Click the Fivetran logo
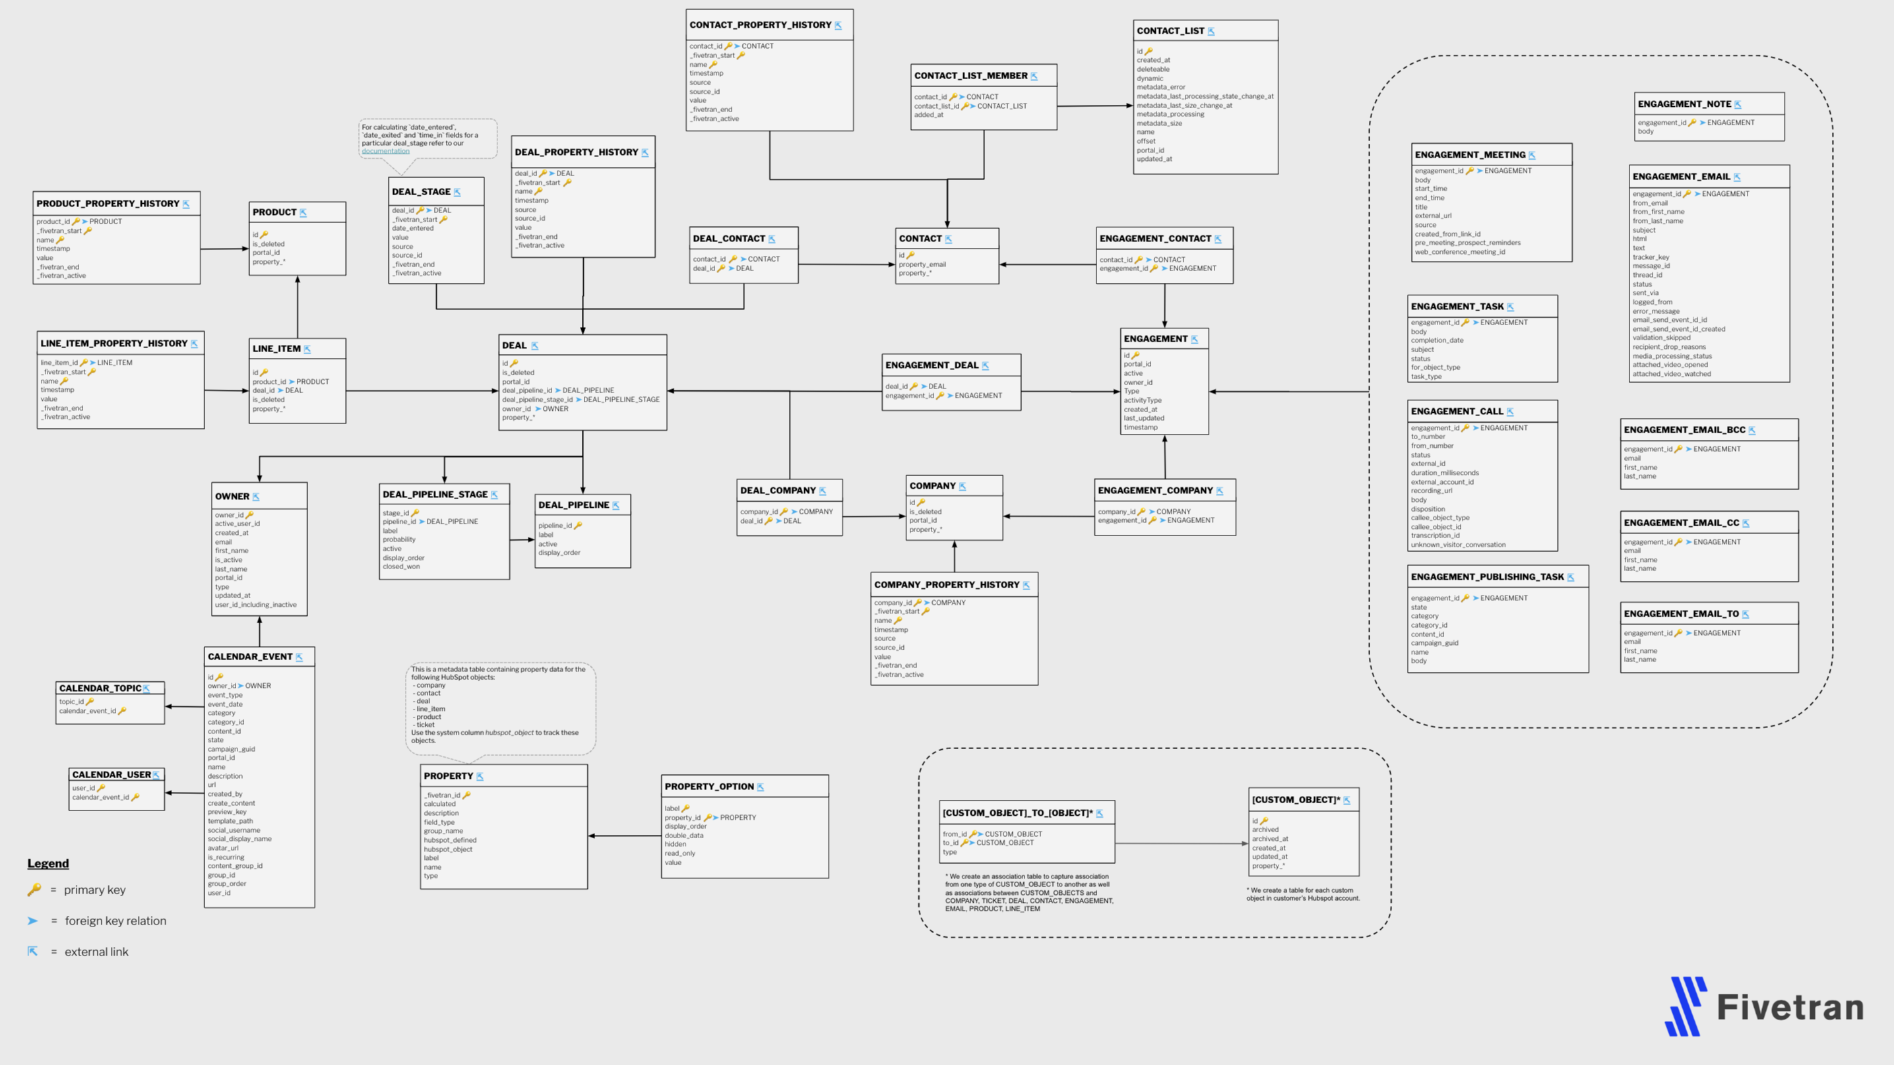Viewport: 1894px width, 1065px height. pyautogui.click(x=1765, y=1006)
